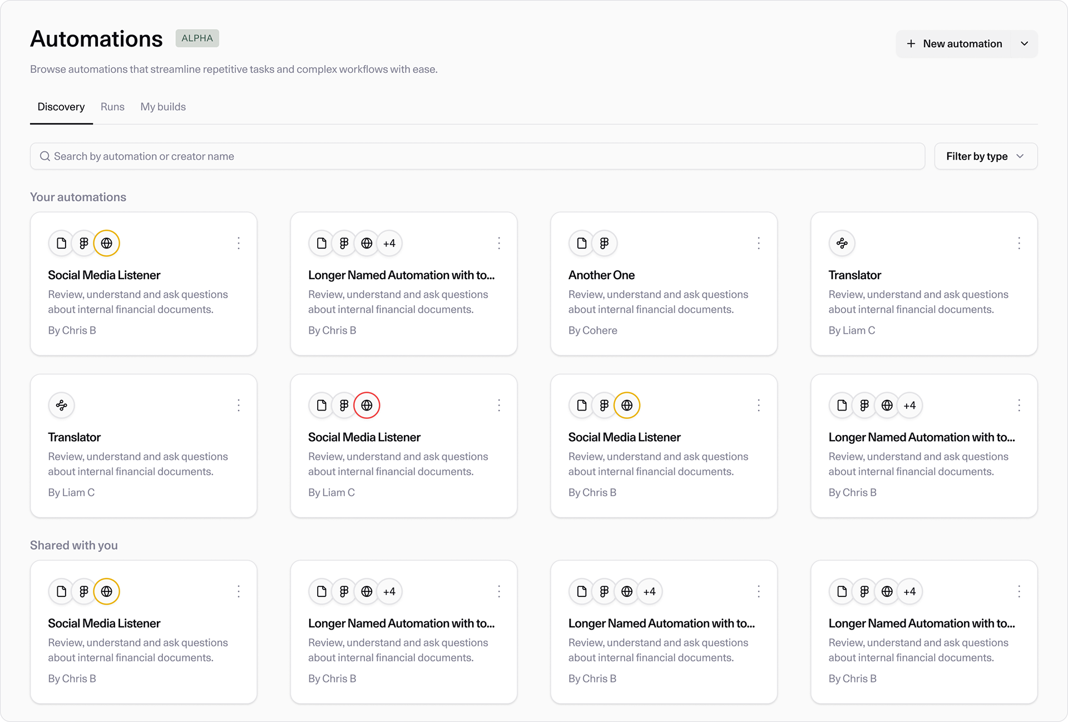Focus the automation or creator search field
The height and width of the screenshot is (722, 1068).
tap(477, 156)
